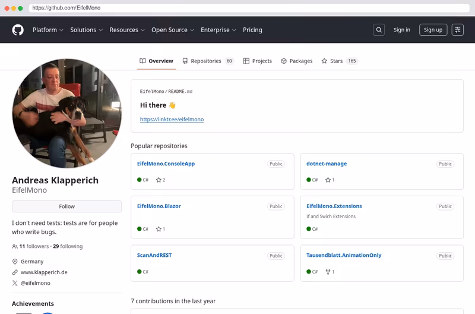
Task: Open the dotnet-manage repository
Action: [x=327, y=164]
